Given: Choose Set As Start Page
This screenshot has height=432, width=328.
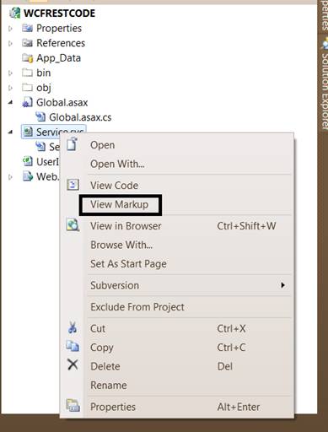Looking at the screenshot, I should tap(128, 264).
